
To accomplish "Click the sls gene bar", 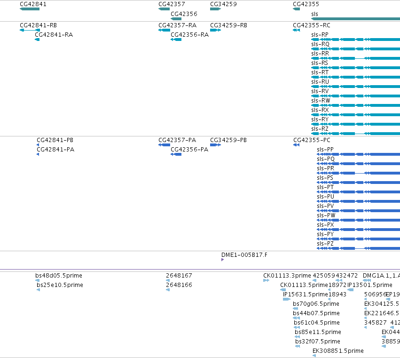I will [x=356, y=19].
